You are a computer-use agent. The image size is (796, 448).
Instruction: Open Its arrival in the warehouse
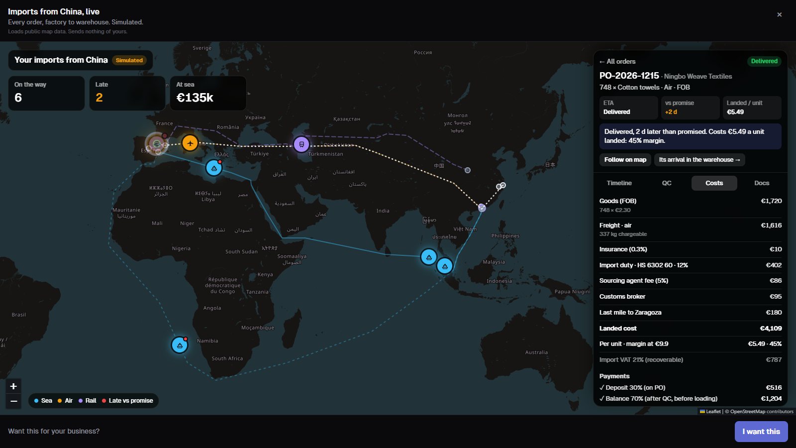699,160
